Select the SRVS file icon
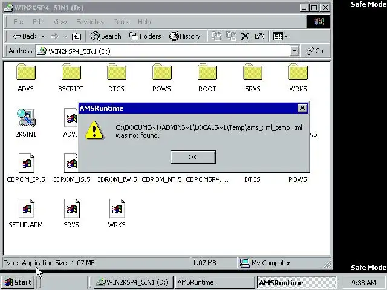The image size is (387, 290). 72,208
